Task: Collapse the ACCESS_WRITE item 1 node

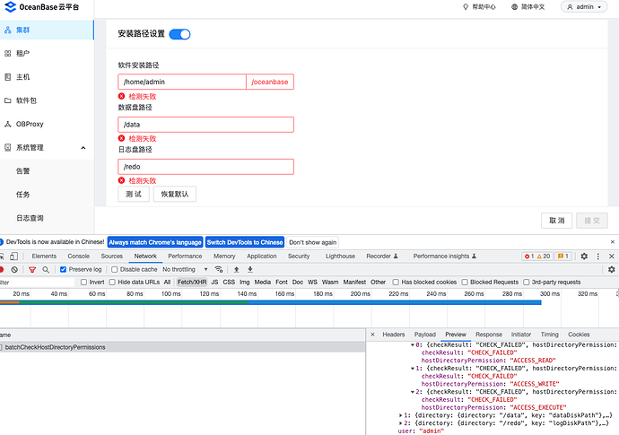Action: 413,369
